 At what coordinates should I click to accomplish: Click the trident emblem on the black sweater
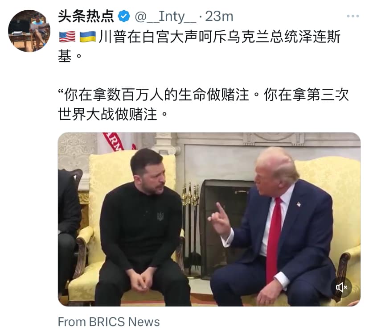pyautogui.click(x=160, y=216)
